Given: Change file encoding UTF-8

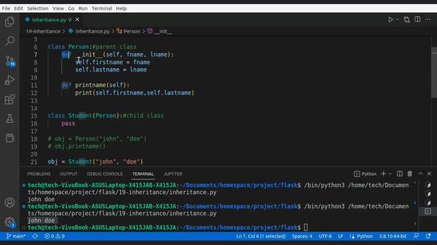Looking at the screenshot, I should click(x=325, y=236).
